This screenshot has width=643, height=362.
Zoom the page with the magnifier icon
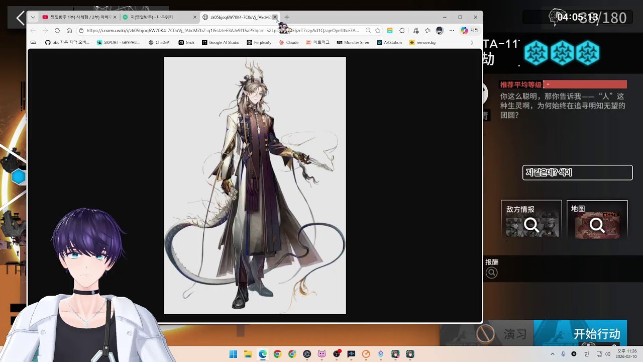click(368, 31)
